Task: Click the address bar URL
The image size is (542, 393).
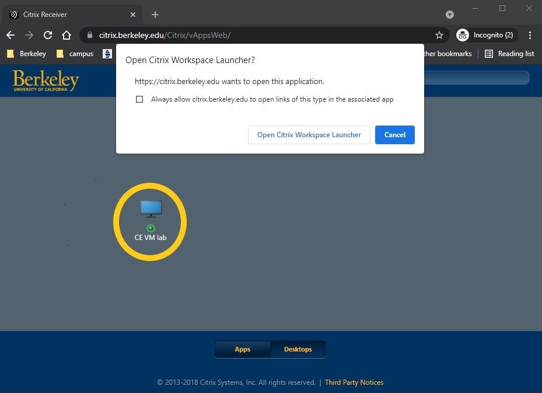Action: [x=165, y=35]
